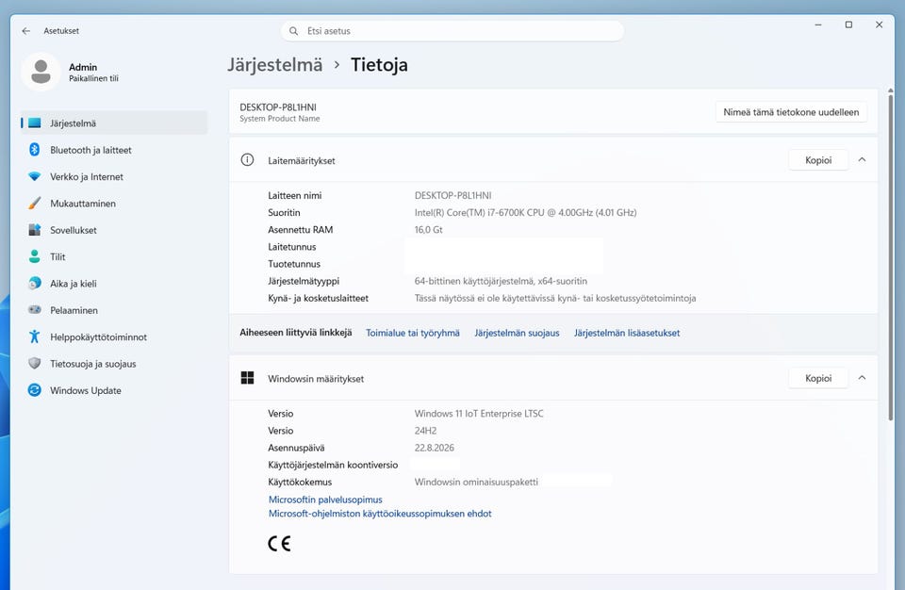Click the Tietosuoja ja suojaus shield icon
905x590 pixels.
point(35,363)
